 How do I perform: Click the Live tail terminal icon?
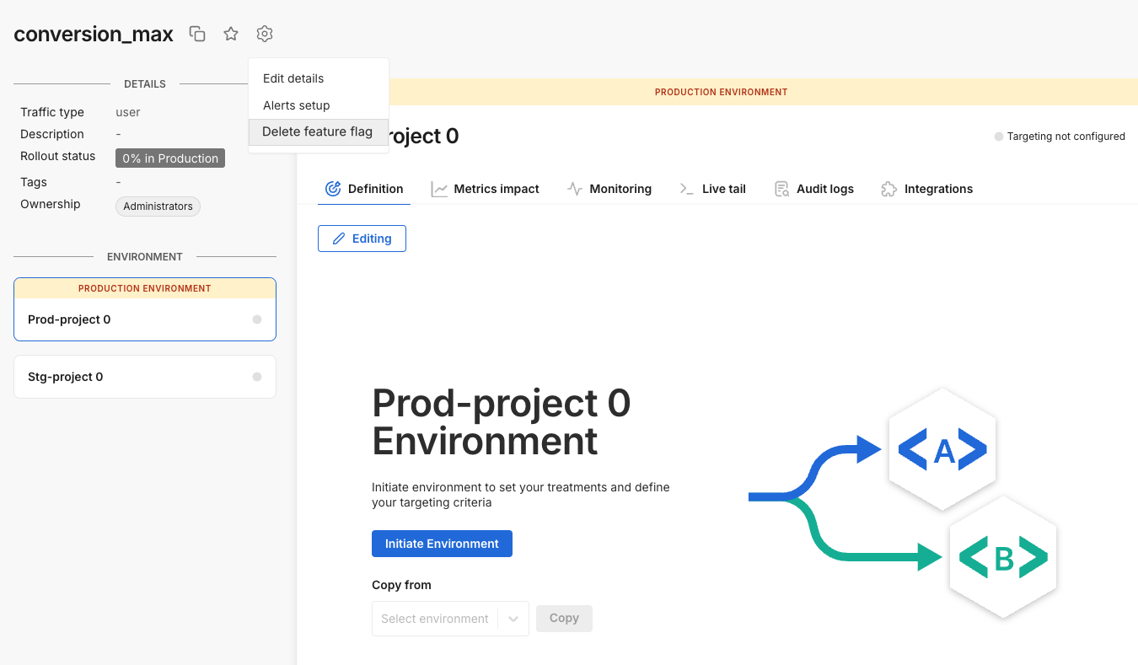[687, 189]
